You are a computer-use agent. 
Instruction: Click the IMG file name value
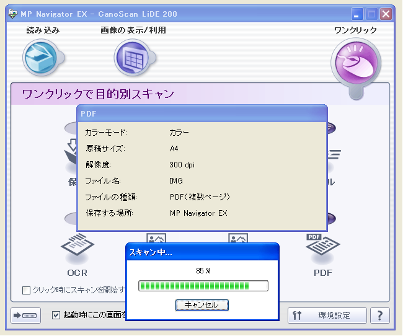pos(176,181)
